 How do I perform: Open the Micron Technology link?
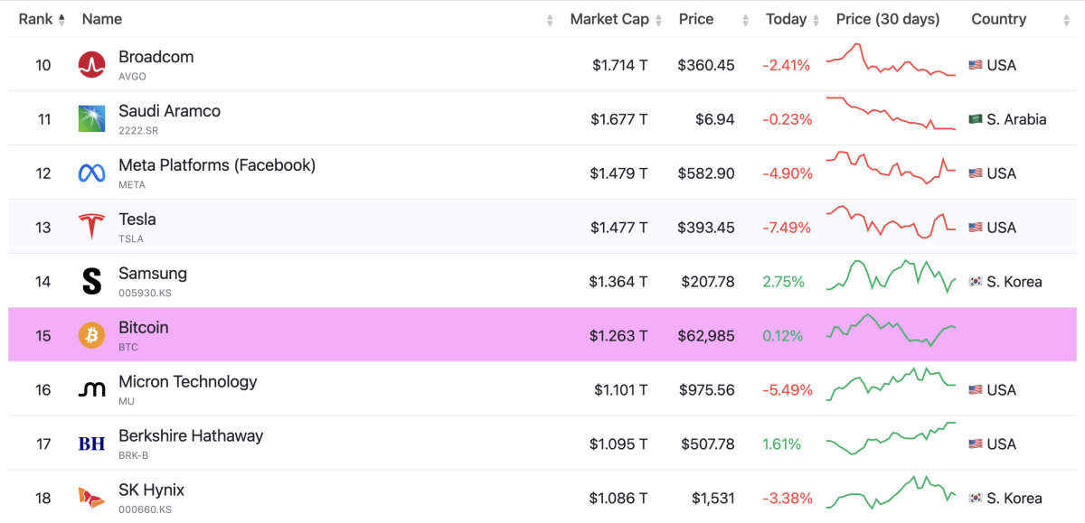tap(188, 382)
